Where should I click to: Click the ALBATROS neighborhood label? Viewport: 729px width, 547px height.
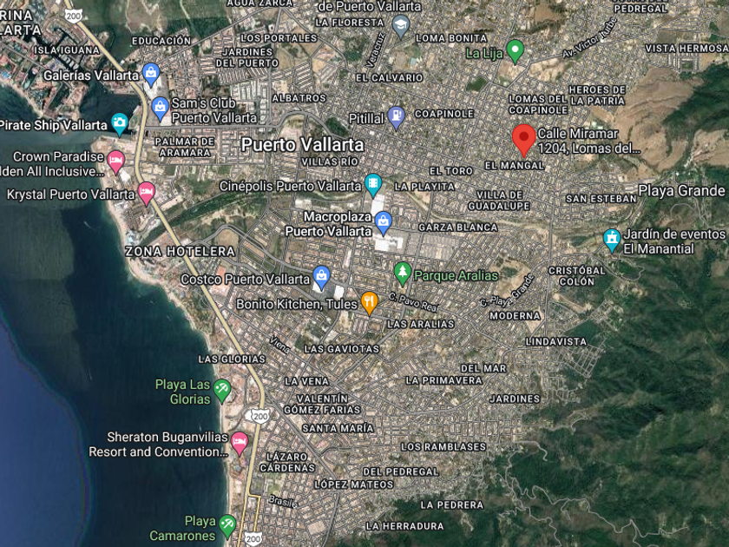click(x=299, y=98)
